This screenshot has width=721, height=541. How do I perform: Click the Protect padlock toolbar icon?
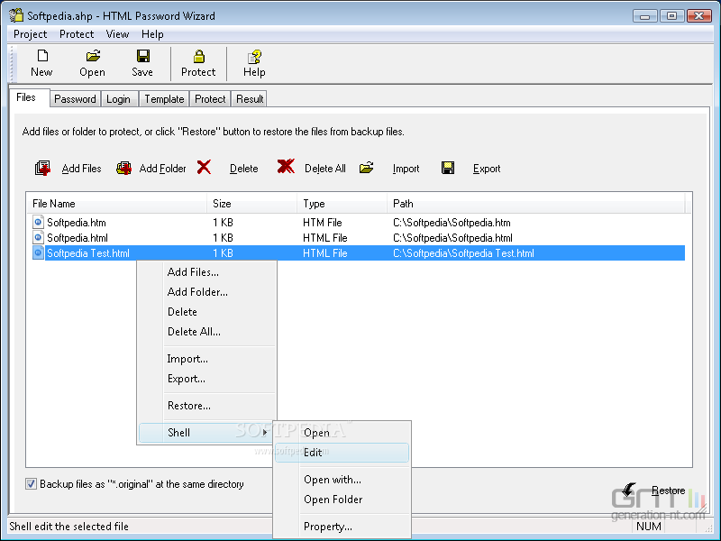[198, 56]
